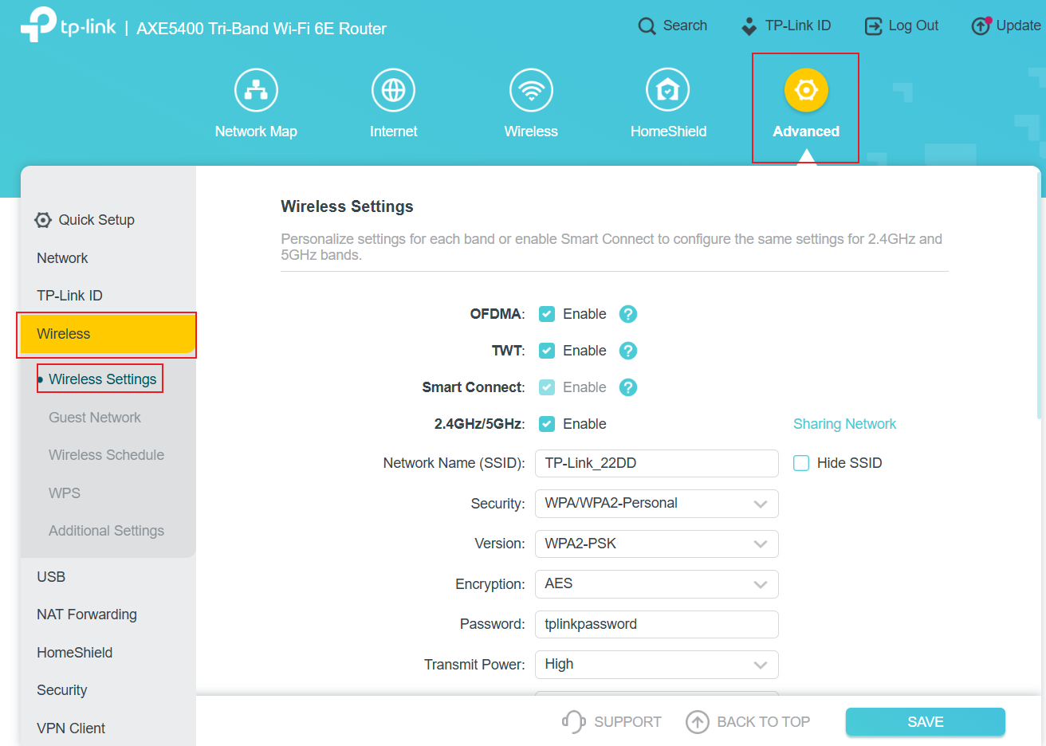The image size is (1046, 746).
Task: Save the wireless settings
Action: click(925, 721)
